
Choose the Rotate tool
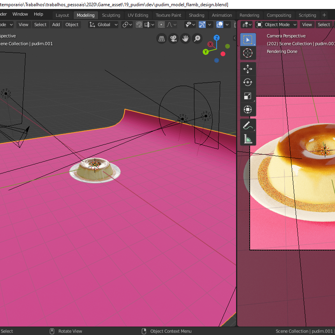pyautogui.click(x=248, y=82)
